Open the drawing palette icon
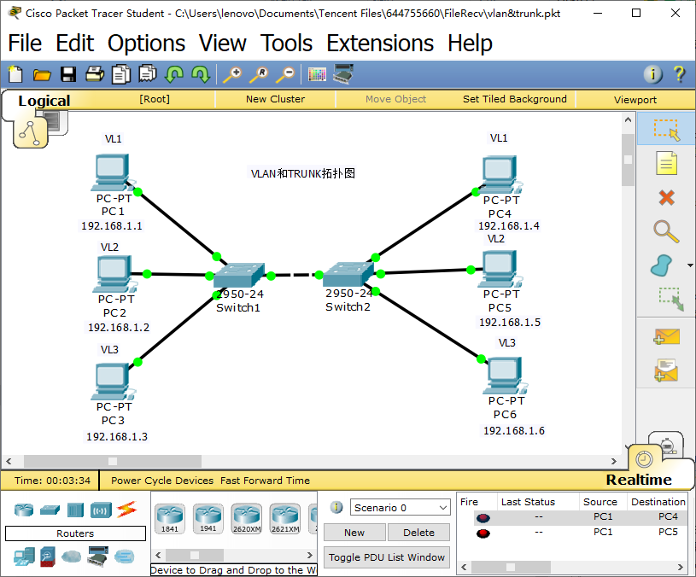 (x=317, y=74)
